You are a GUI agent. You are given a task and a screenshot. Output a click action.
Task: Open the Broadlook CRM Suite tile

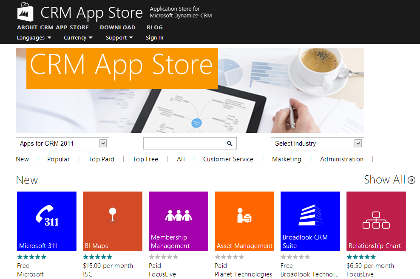pyautogui.click(x=310, y=221)
